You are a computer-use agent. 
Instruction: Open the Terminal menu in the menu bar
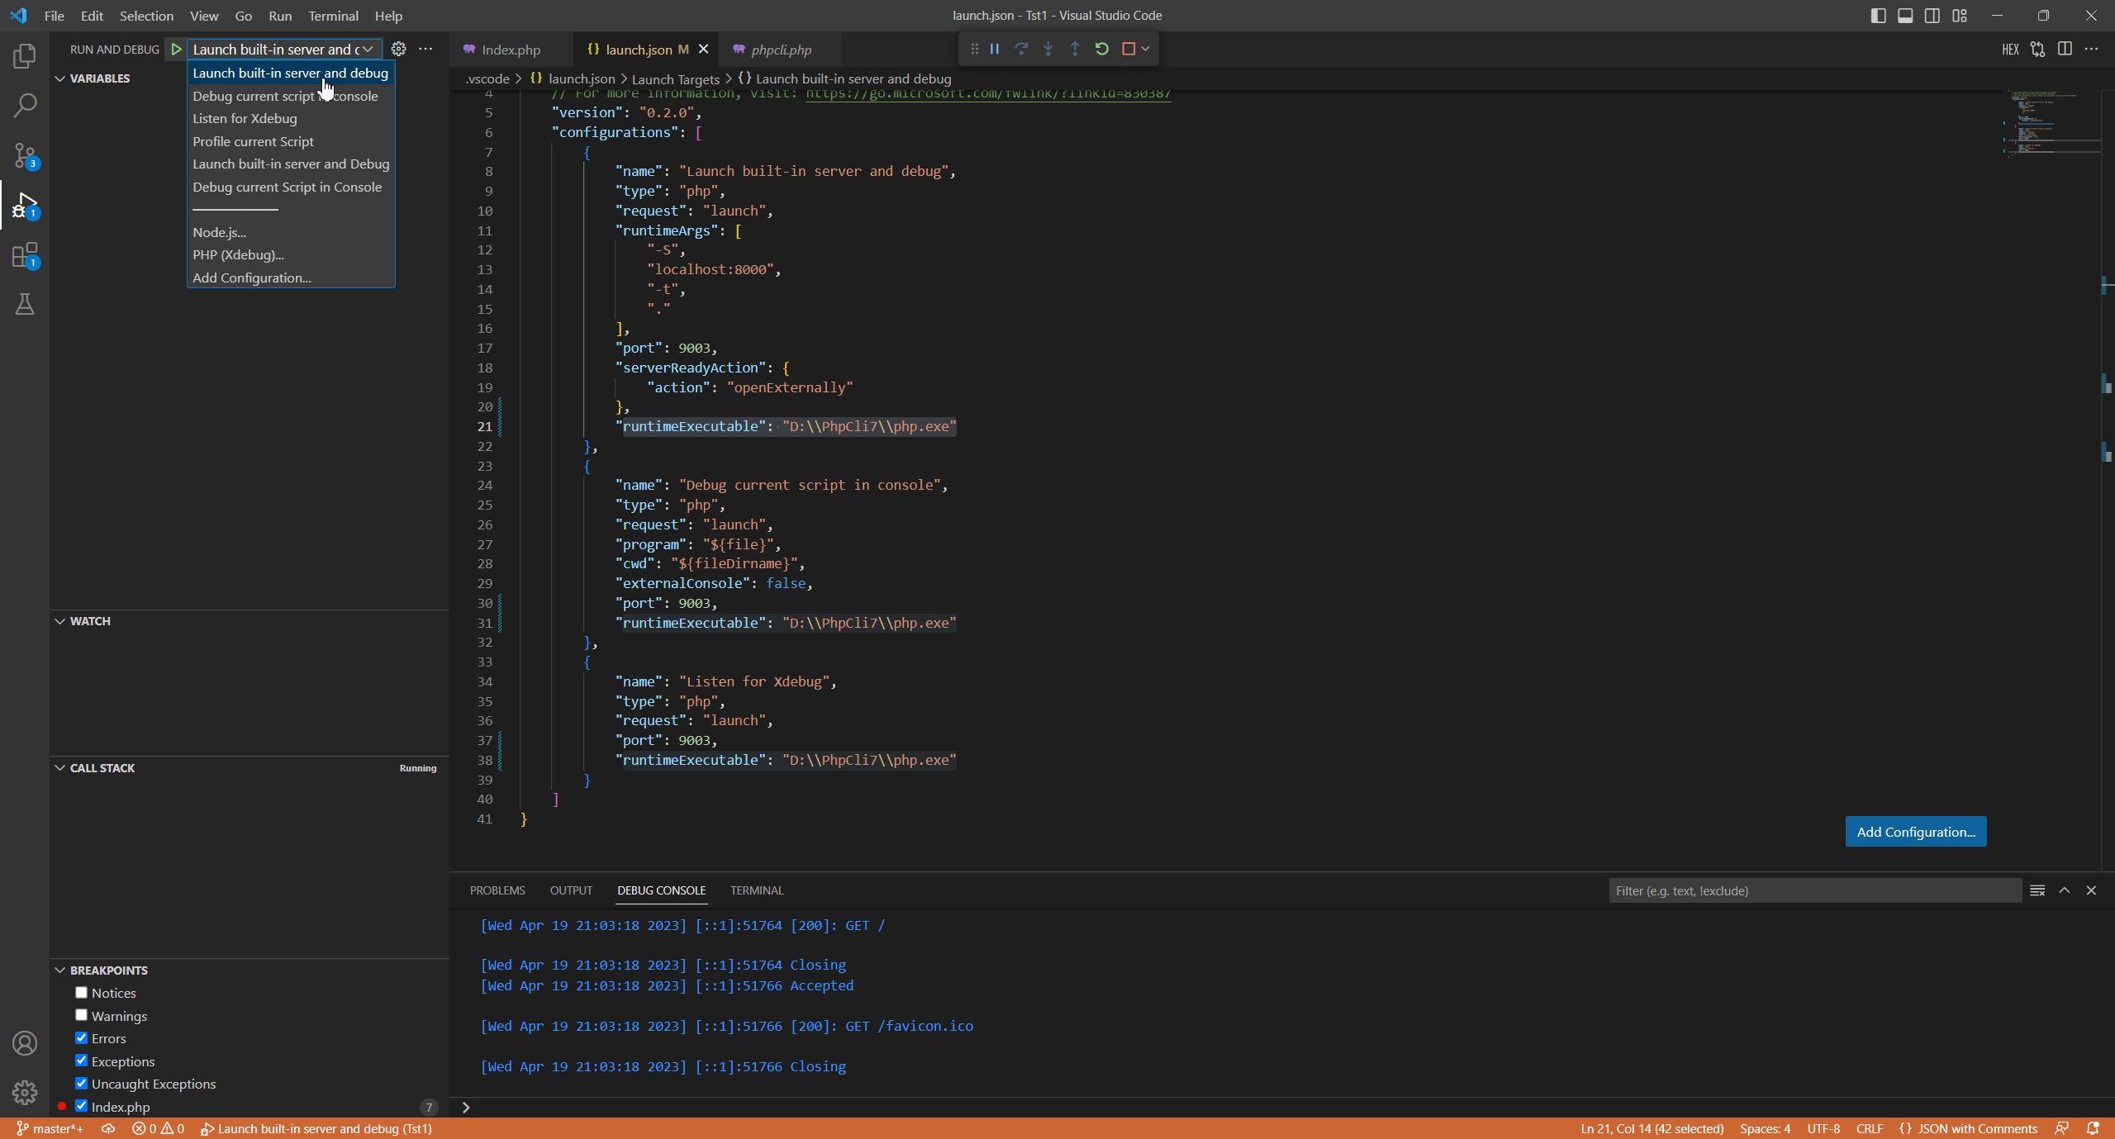333,16
